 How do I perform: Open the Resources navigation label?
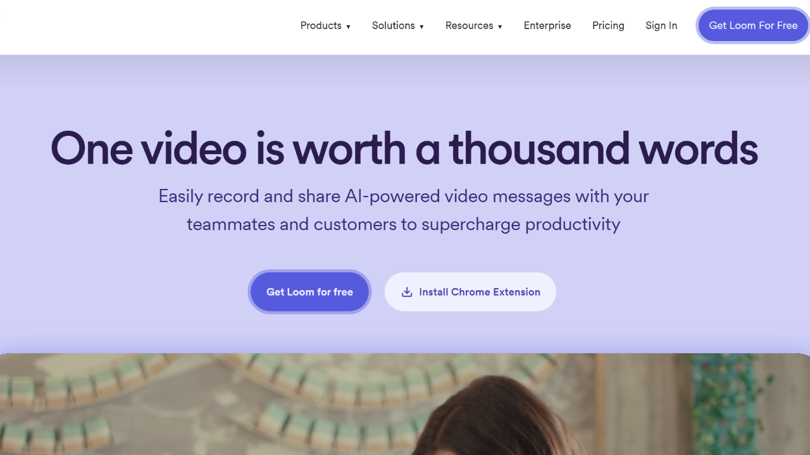(x=469, y=25)
